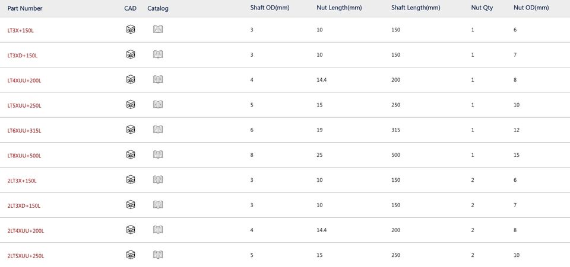
Task: Open catalog icon for 2LT3XD+150L
Action: pyautogui.click(x=158, y=204)
